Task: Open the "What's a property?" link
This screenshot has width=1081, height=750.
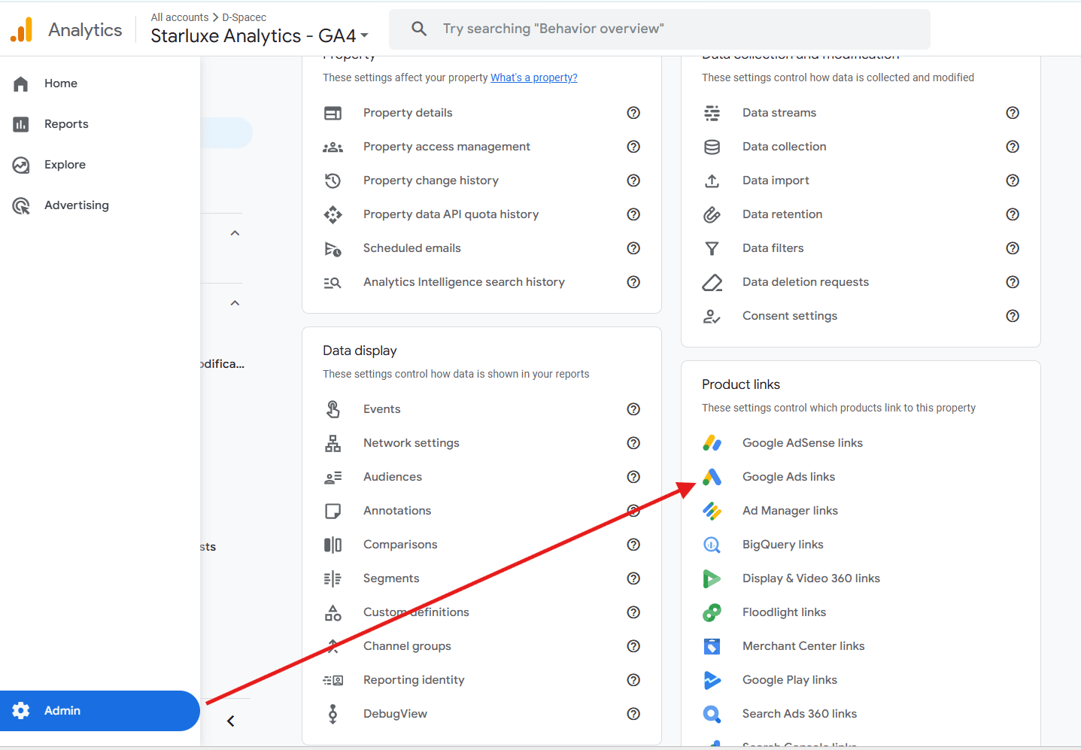Action: 534,77
